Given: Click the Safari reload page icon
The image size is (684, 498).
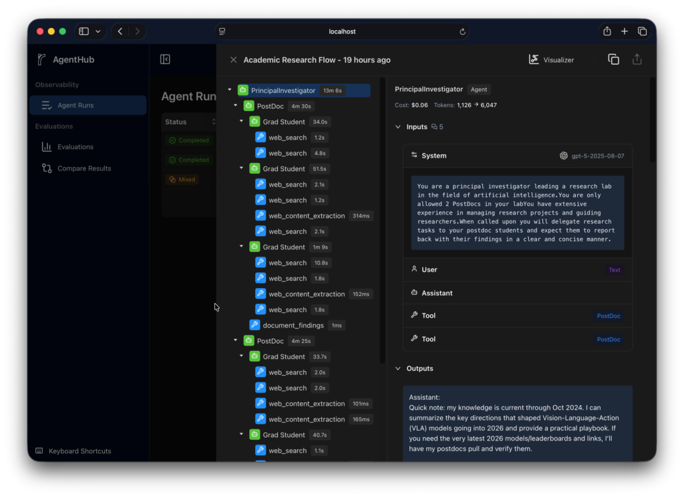Looking at the screenshot, I should coord(462,31).
